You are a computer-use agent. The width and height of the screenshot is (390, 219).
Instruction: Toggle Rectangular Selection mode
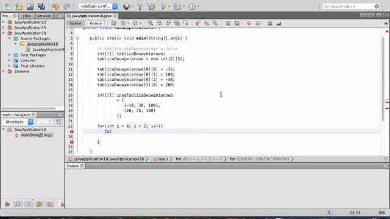[x=186, y=23]
